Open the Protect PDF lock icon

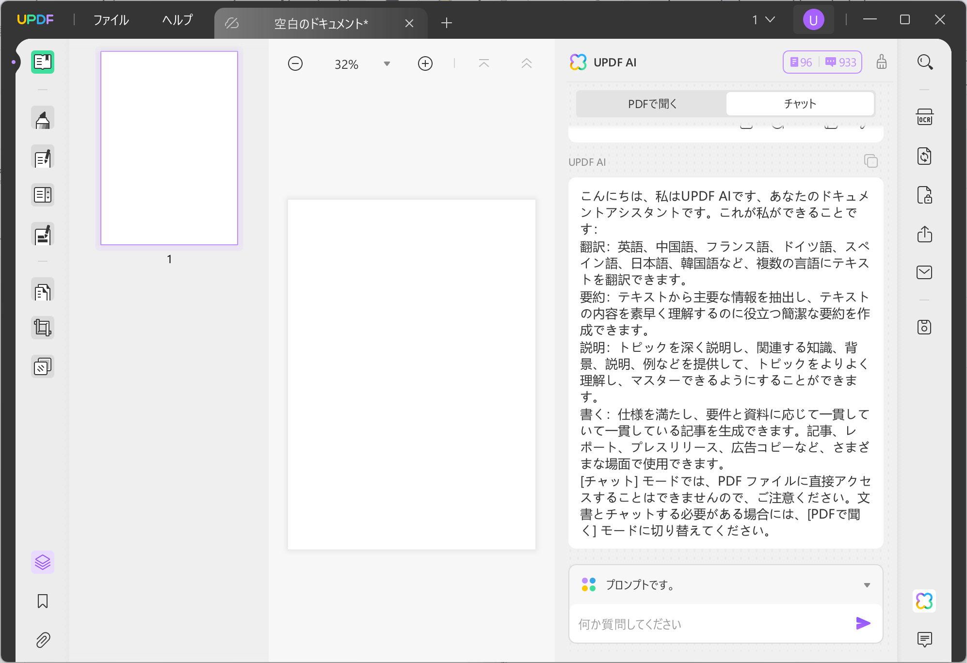925,195
